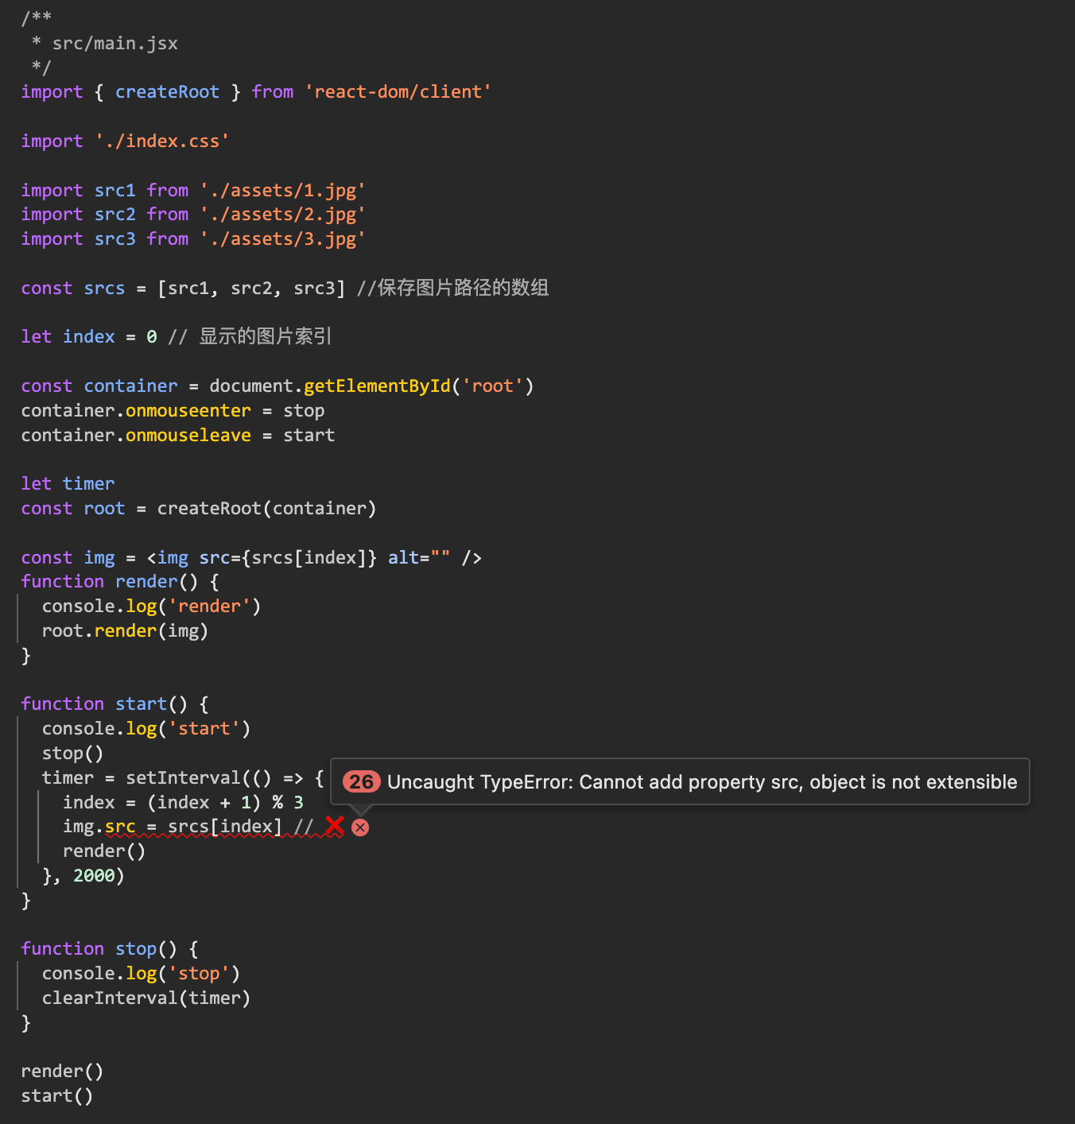Image resolution: width=1075 pixels, height=1124 pixels.
Task: Click the srcs constant declaration name
Action: pyautogui.click(x=104, y=289)
